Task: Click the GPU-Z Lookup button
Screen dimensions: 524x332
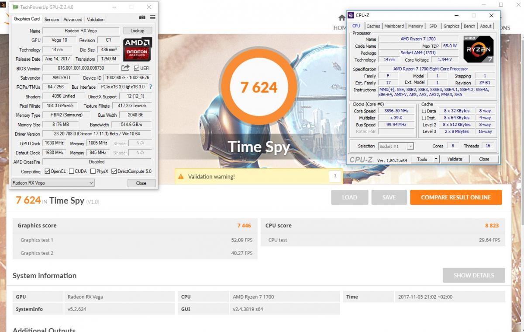Action: click(137, 31)
